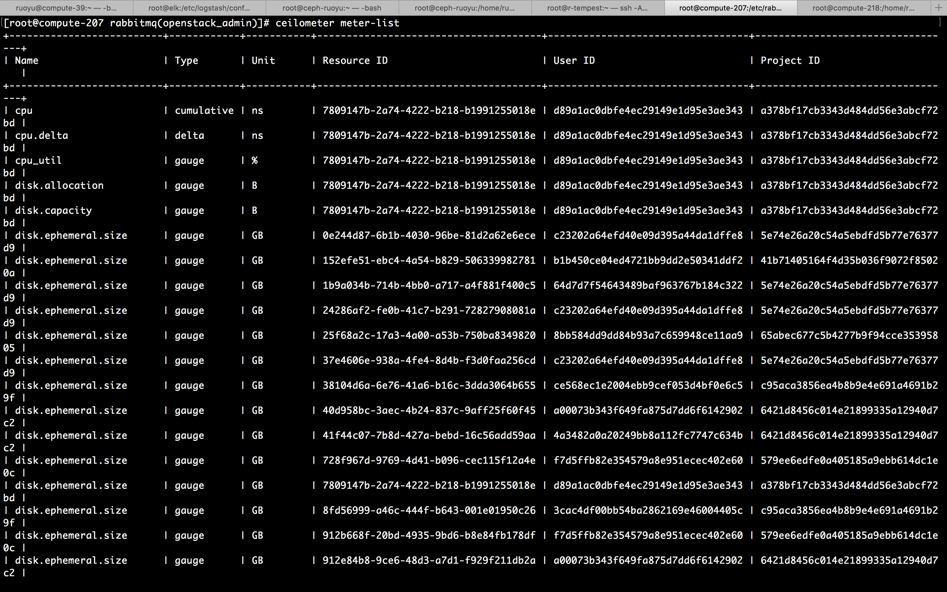Switch to the root@ceph-ruoyu:/home/ru tab
Screen dimensions: 947x592
click(x=465, y=8)
